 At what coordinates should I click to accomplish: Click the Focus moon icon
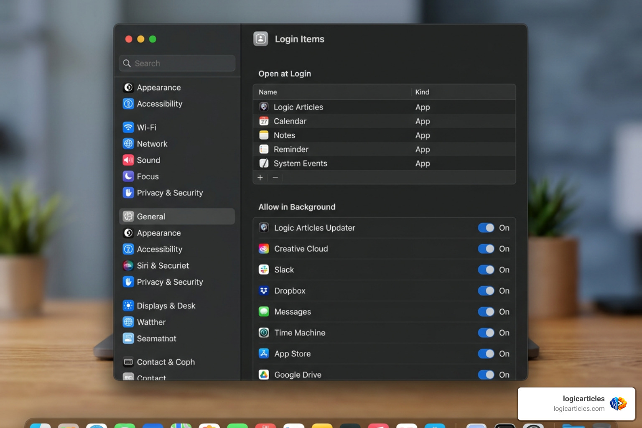(x=128, y=176)
